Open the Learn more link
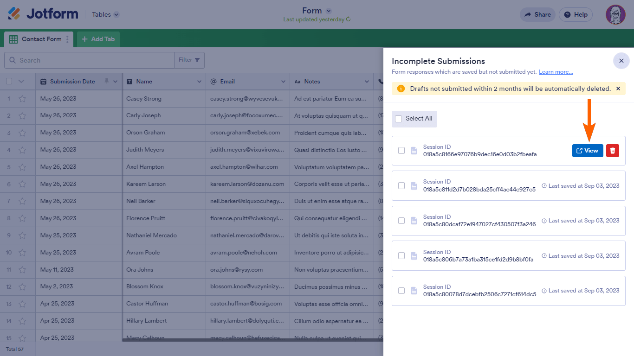Image resolution: width=634 pixels, height=356 pixels. 556,72
